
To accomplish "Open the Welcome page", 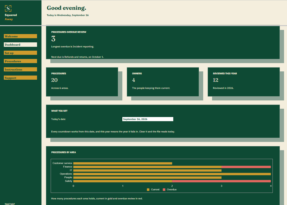I will pyautogui.click(x=20, y=36).
